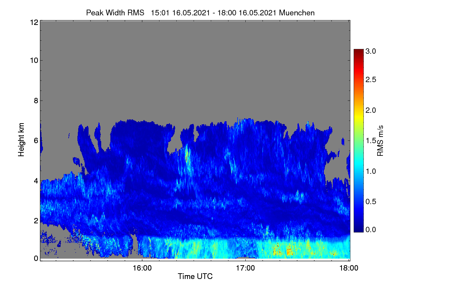
Task: Click the height tick label 6
Action: point(36,141)
